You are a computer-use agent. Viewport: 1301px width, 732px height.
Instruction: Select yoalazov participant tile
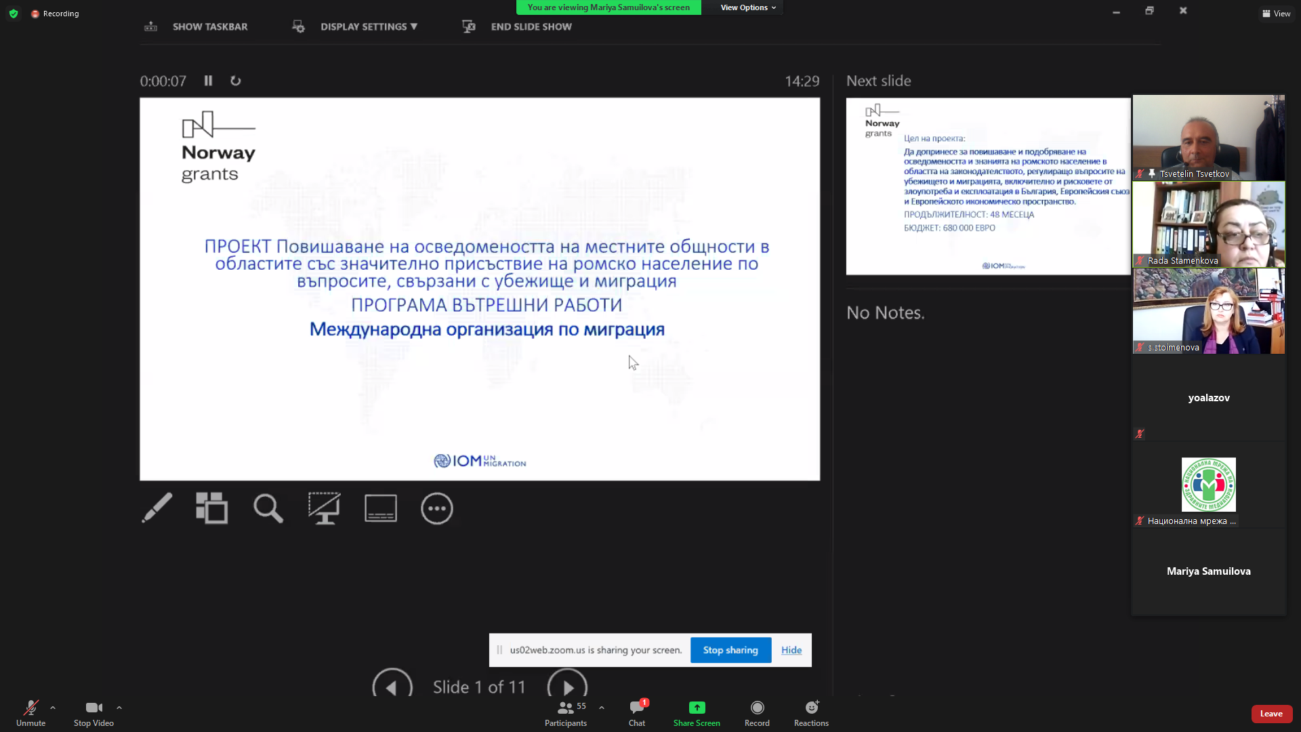pyautogui.click(x=1208, y=398)
